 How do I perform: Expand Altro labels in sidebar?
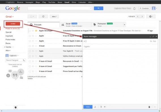point(8,51)
